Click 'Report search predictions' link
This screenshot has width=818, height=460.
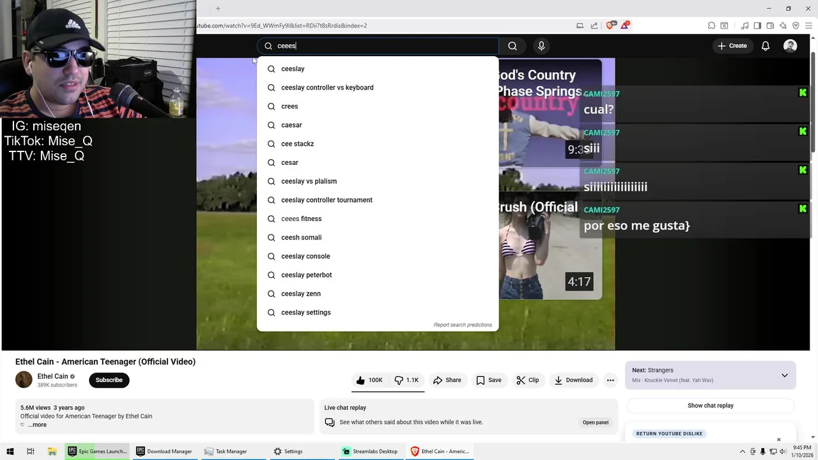(463, 325)
